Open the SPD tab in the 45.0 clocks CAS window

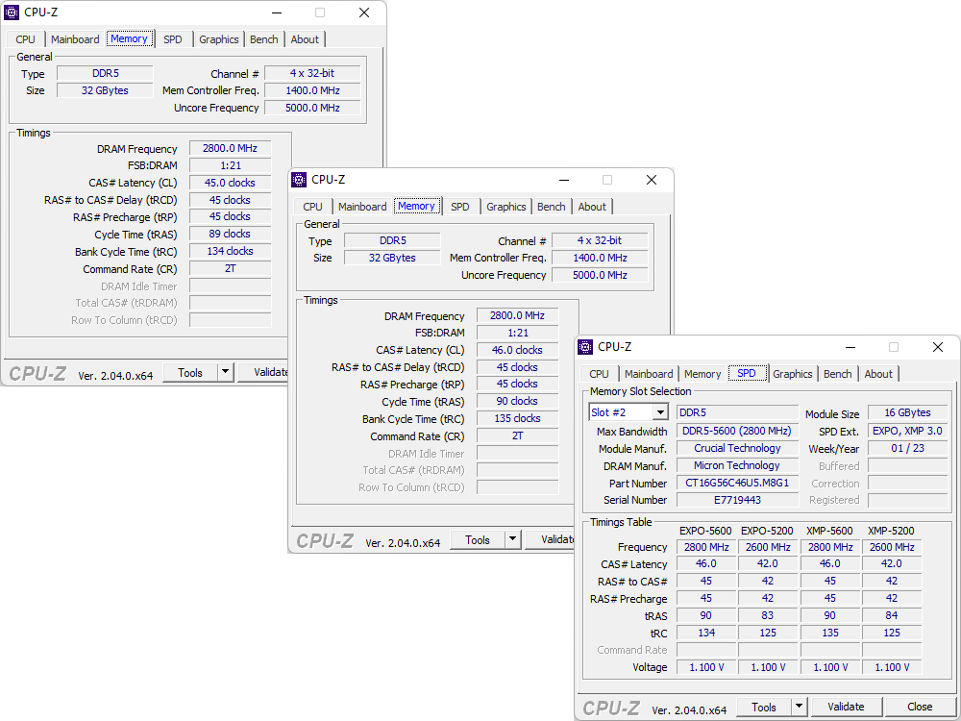click(173, 39)
